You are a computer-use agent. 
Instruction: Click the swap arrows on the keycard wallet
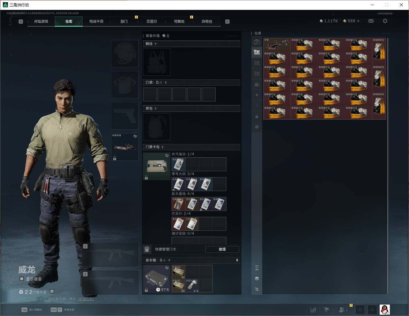click(x=167, y=155)
